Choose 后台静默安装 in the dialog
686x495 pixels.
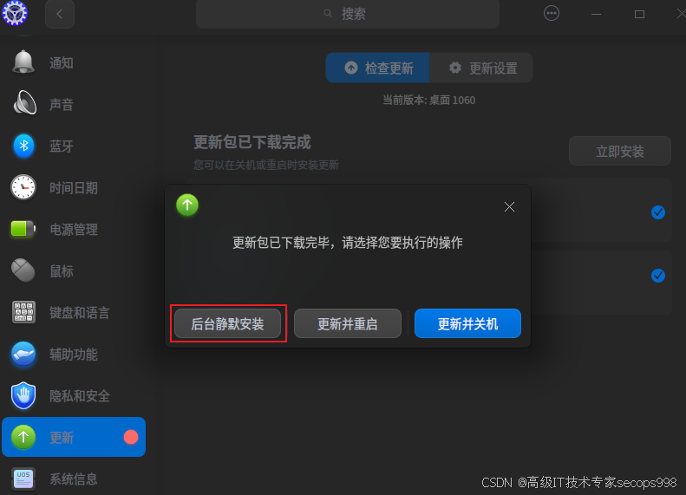(x=227, y=323)
